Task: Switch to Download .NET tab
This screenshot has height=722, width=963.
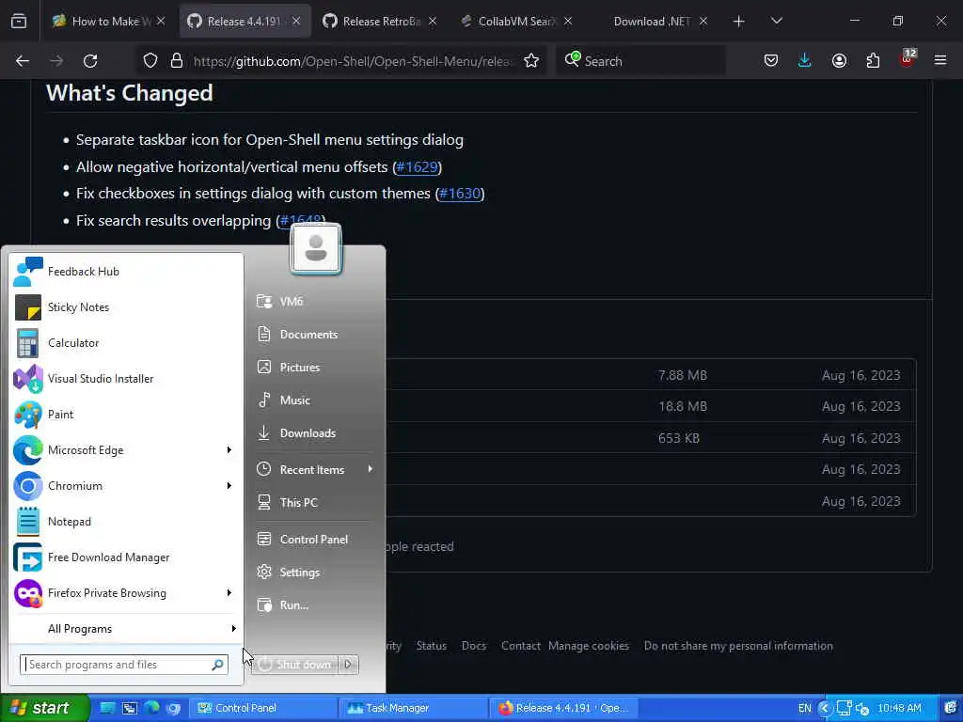Action: (x=651, y=21)
